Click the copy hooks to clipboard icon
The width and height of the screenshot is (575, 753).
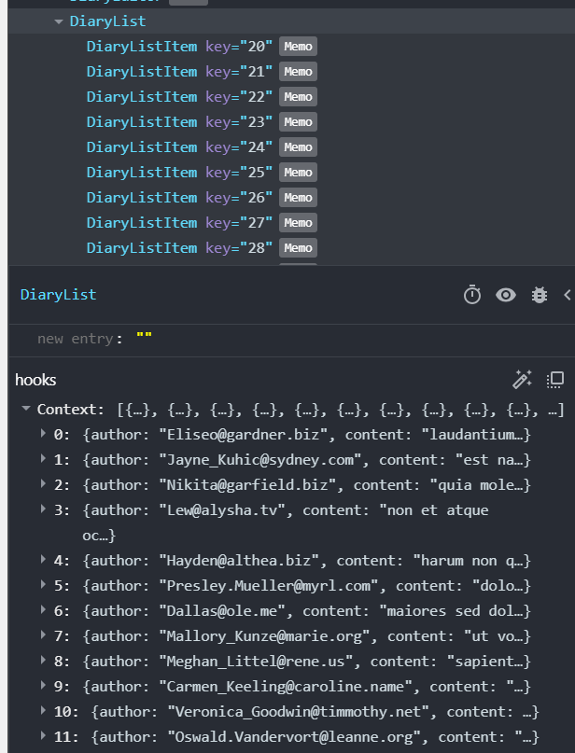pyautogui.click(x=554, y=380)
